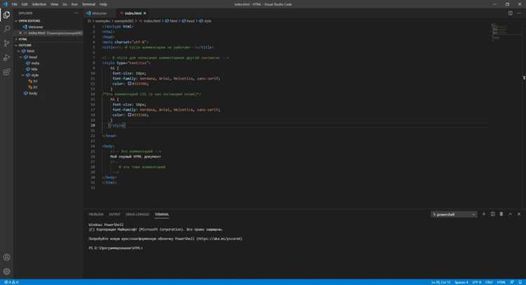Open errors and warnings in status bar
Viewport: 526px width, 285px height.
coord(11,282)
